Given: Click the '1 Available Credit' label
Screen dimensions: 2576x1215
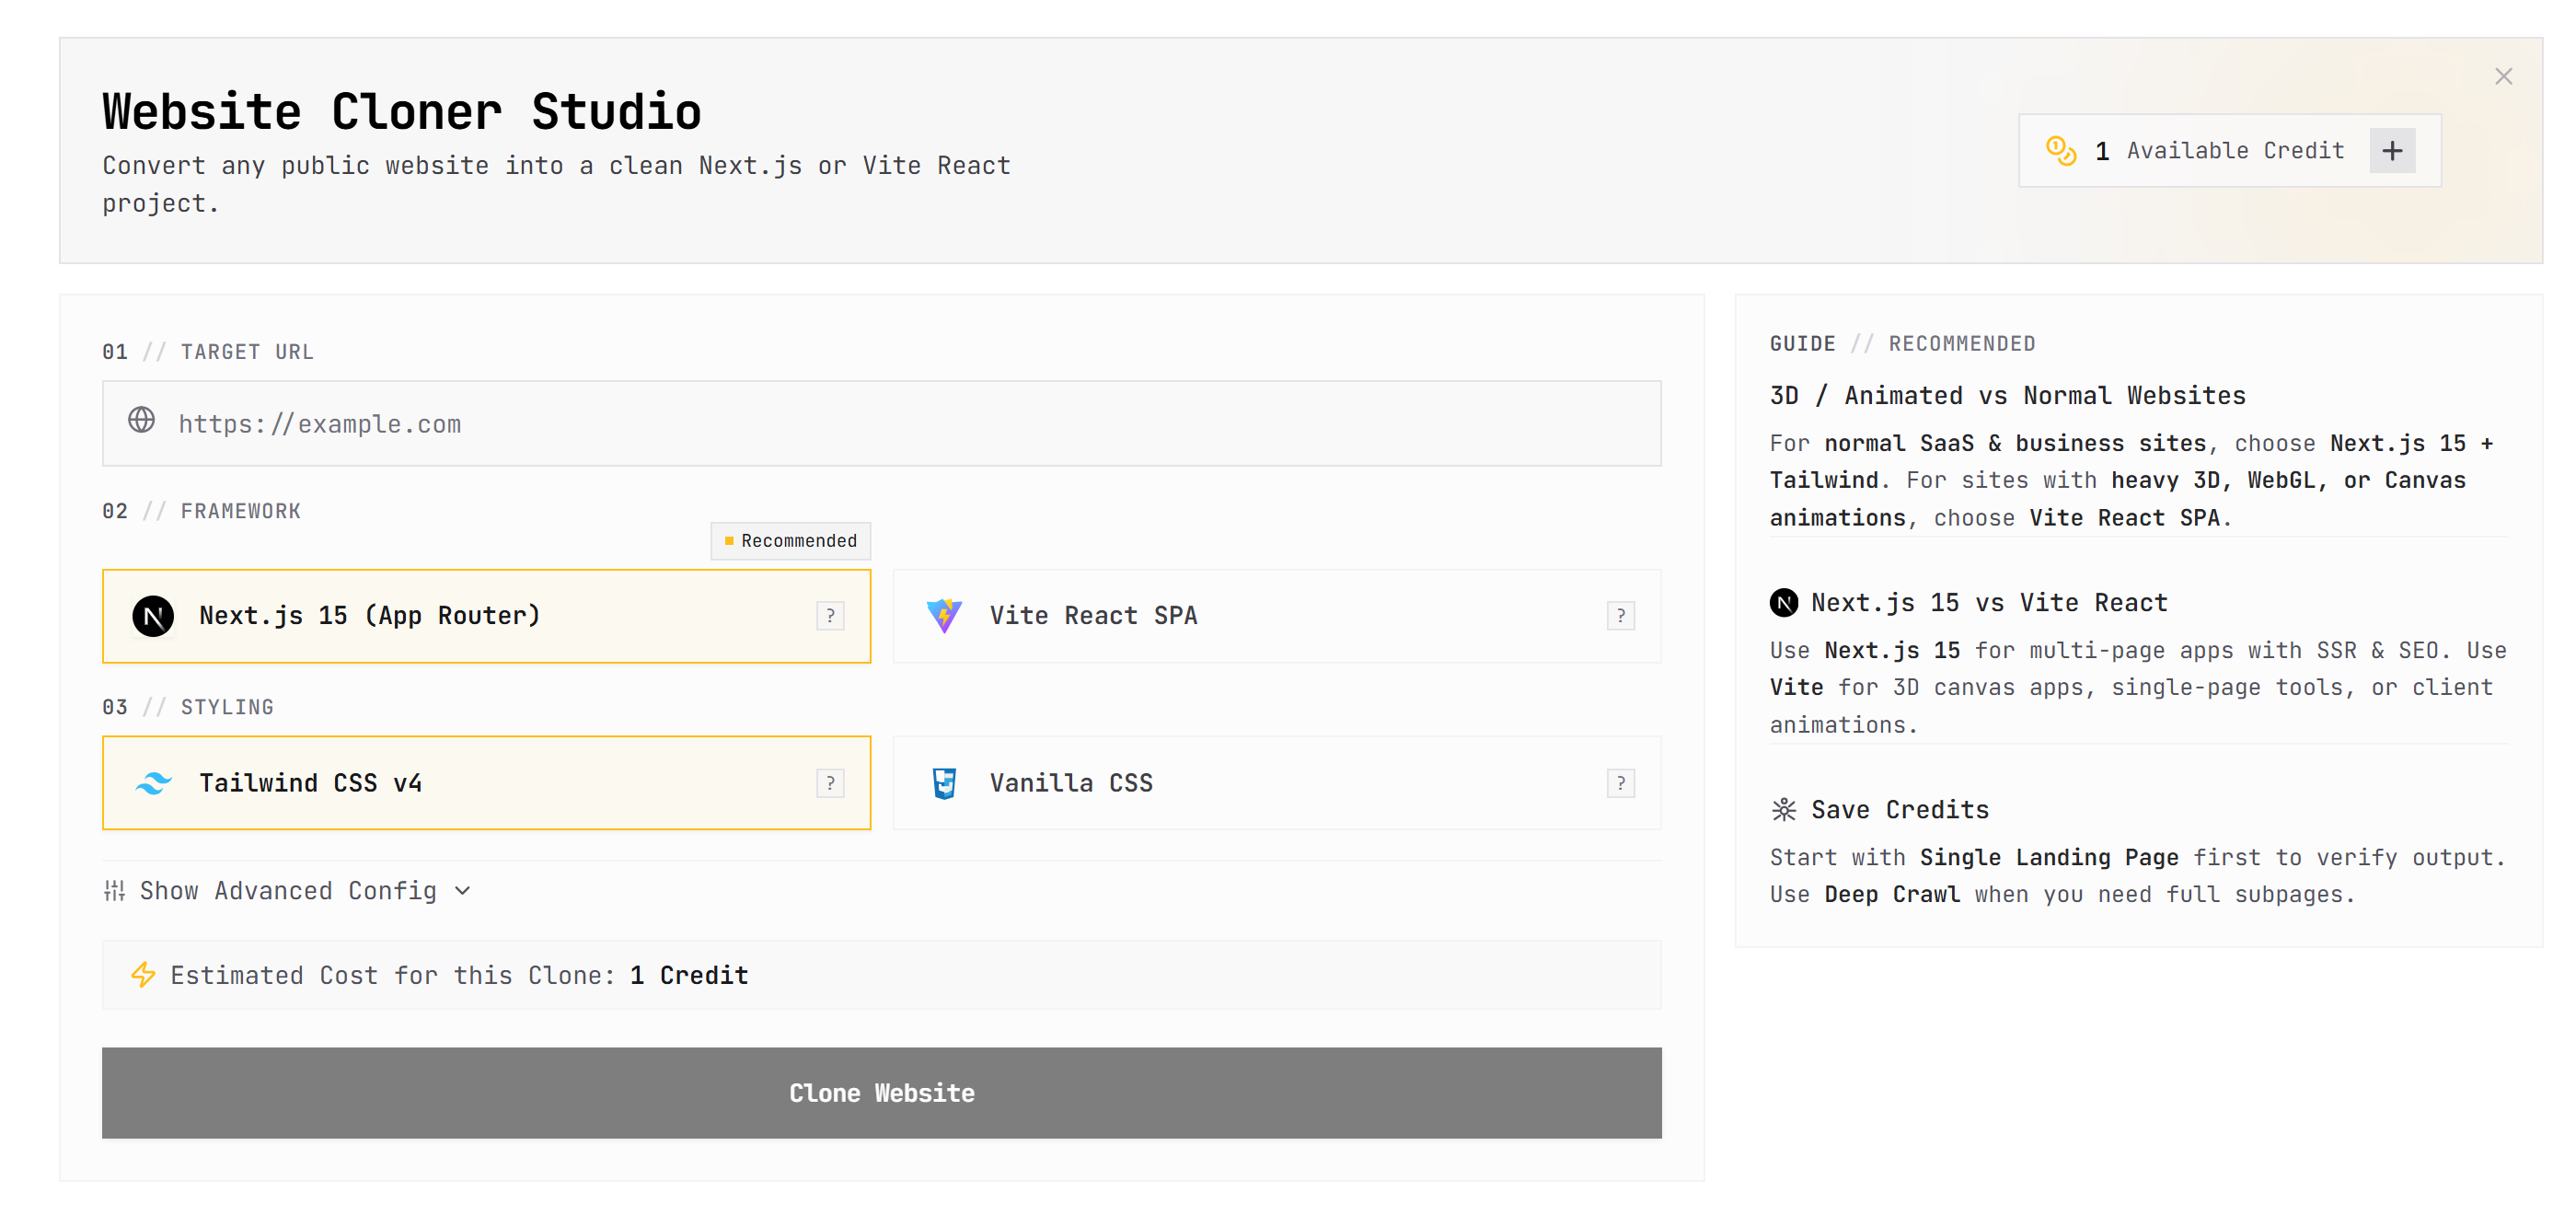Looking at the screenshot, I should (x=2219, y=151).
